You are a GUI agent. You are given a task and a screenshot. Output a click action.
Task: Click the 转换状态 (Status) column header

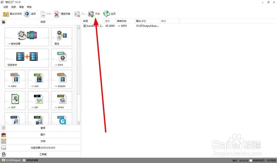[x=125, y=21]
